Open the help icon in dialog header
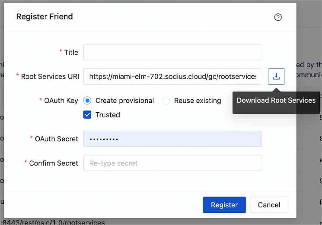322x225 pixels. [x=278, y=17]
